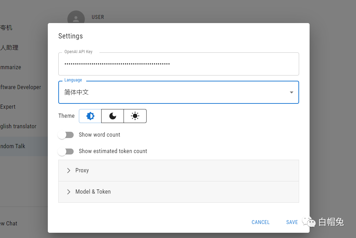Screen dimensions: 356x238
Task: Open the 夸机 chat in sidebar
Action: click(x=24, y=28)
